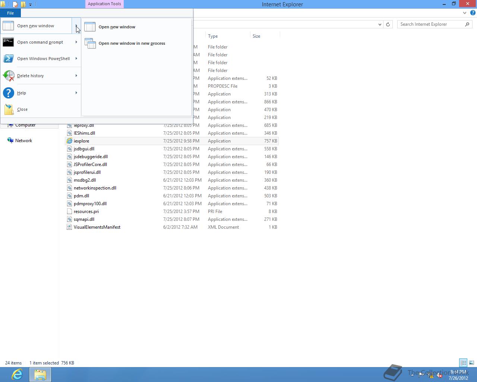Click Internet Explorer taskbar icon
This screenshot has height=382, width=477.
17,375
